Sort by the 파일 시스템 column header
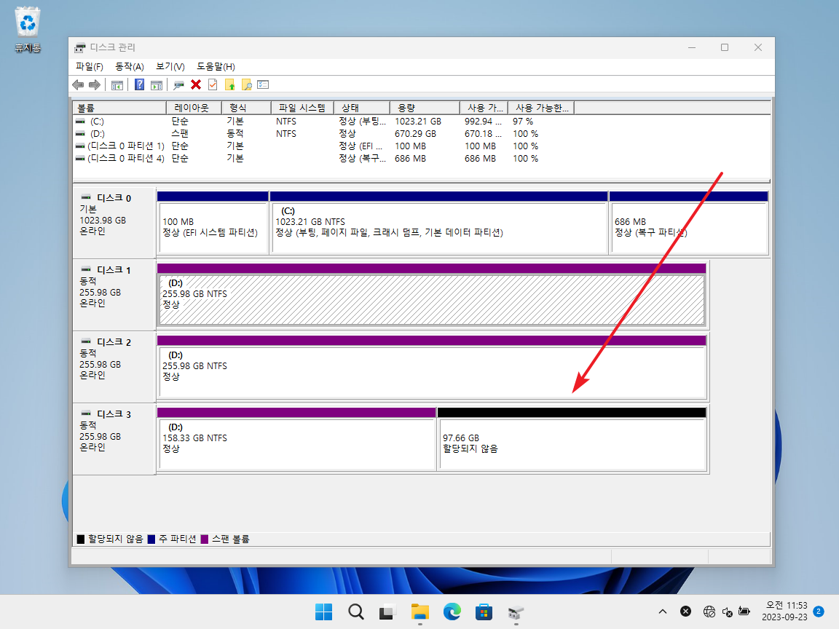 click(302, 108)
